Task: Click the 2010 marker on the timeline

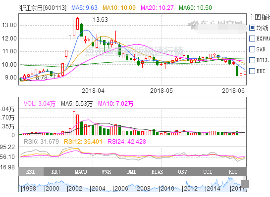Action: point(167,189)
